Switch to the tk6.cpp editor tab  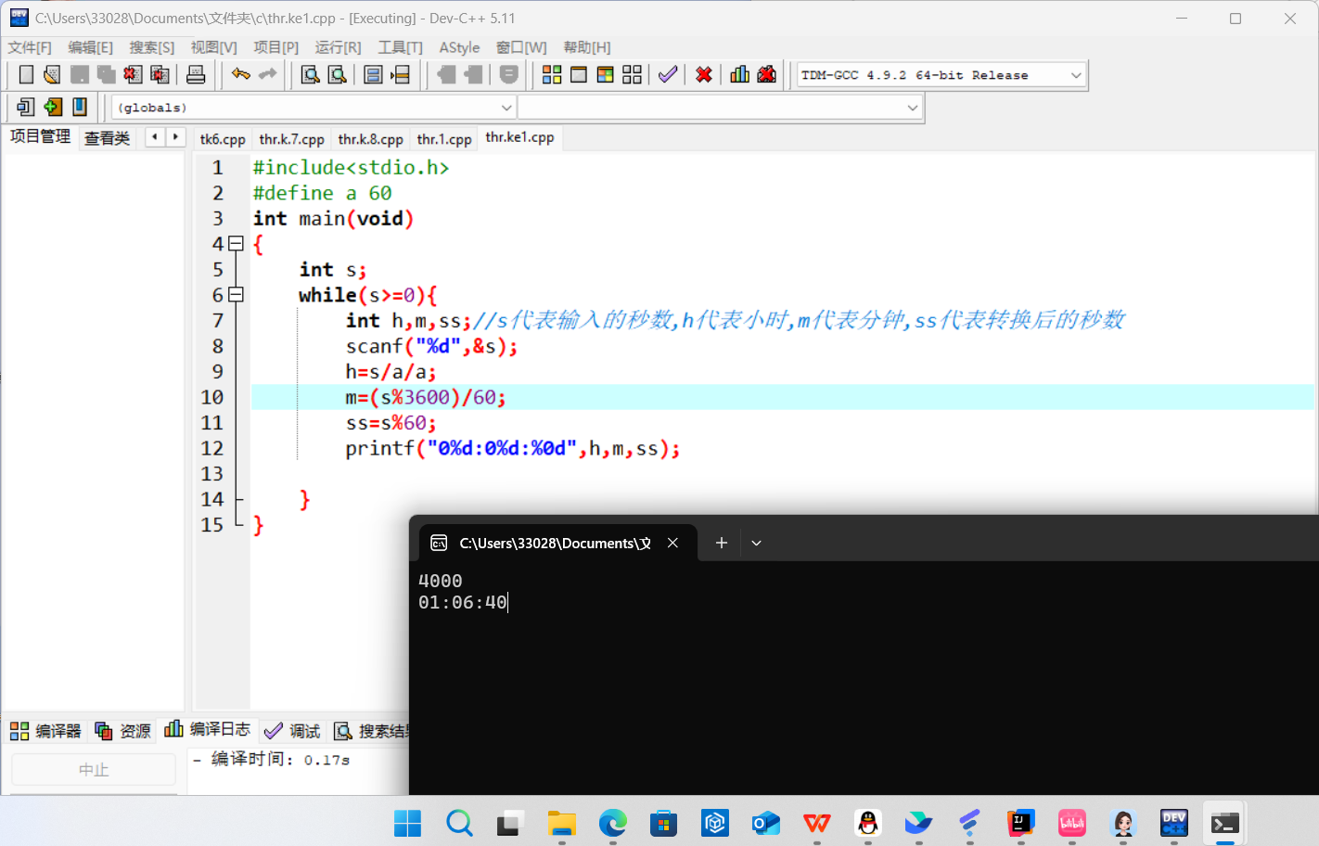[223, 139]
